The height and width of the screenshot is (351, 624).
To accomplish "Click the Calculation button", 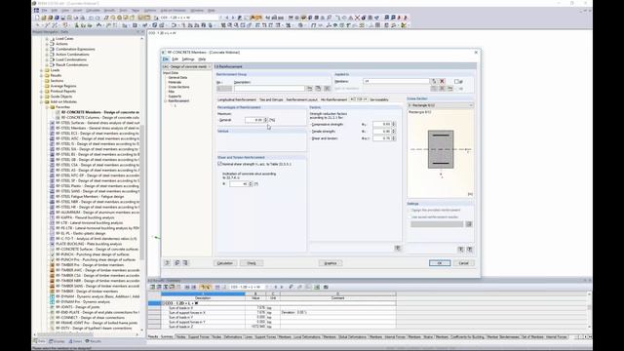I will point(225,263).
